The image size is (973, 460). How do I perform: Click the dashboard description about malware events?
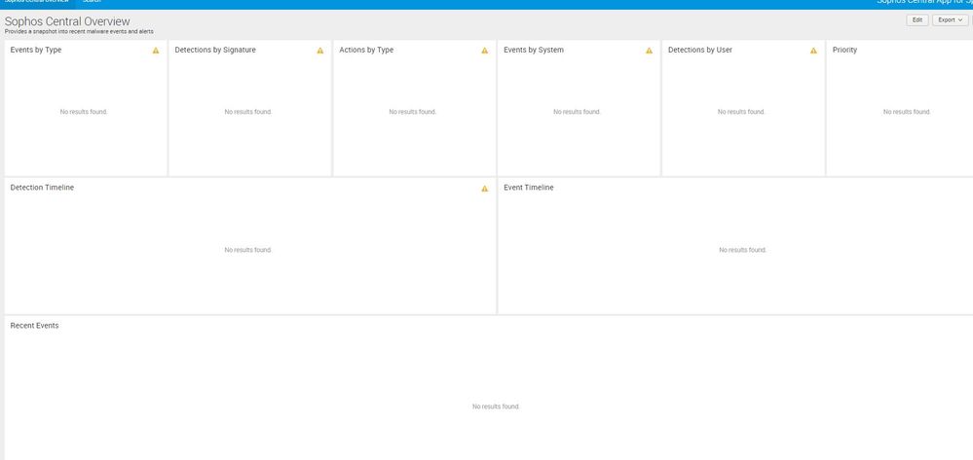tap(79, 32)
